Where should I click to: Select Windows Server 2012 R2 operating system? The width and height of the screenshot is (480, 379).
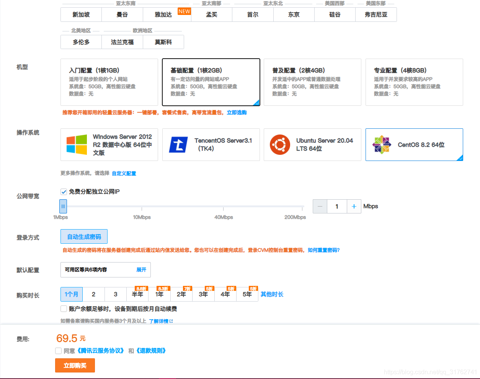point(109,144)
